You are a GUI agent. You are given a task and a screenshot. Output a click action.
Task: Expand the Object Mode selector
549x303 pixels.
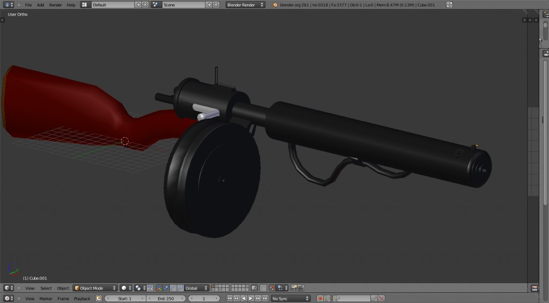[95, 288]
